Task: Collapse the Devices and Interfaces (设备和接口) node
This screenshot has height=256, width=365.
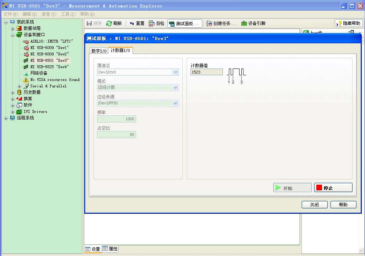Action: pos(12,36)
